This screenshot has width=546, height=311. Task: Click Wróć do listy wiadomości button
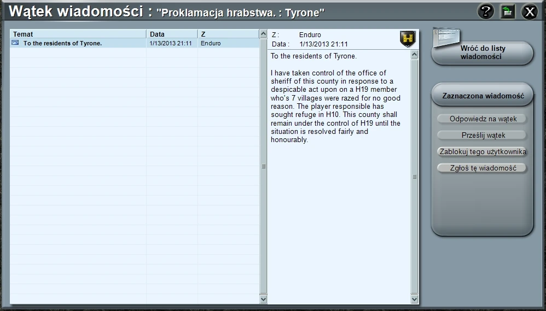click(x=483, y=52)
